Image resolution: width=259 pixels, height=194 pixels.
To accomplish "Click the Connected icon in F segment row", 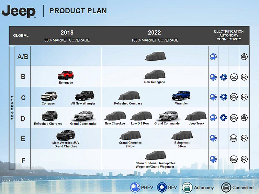I will coord(244,159).
